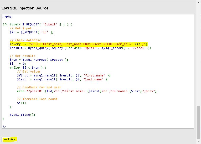Click the "<-- Back" button
This screenshot has width=201, height=144.
click(x=9, y=139)
